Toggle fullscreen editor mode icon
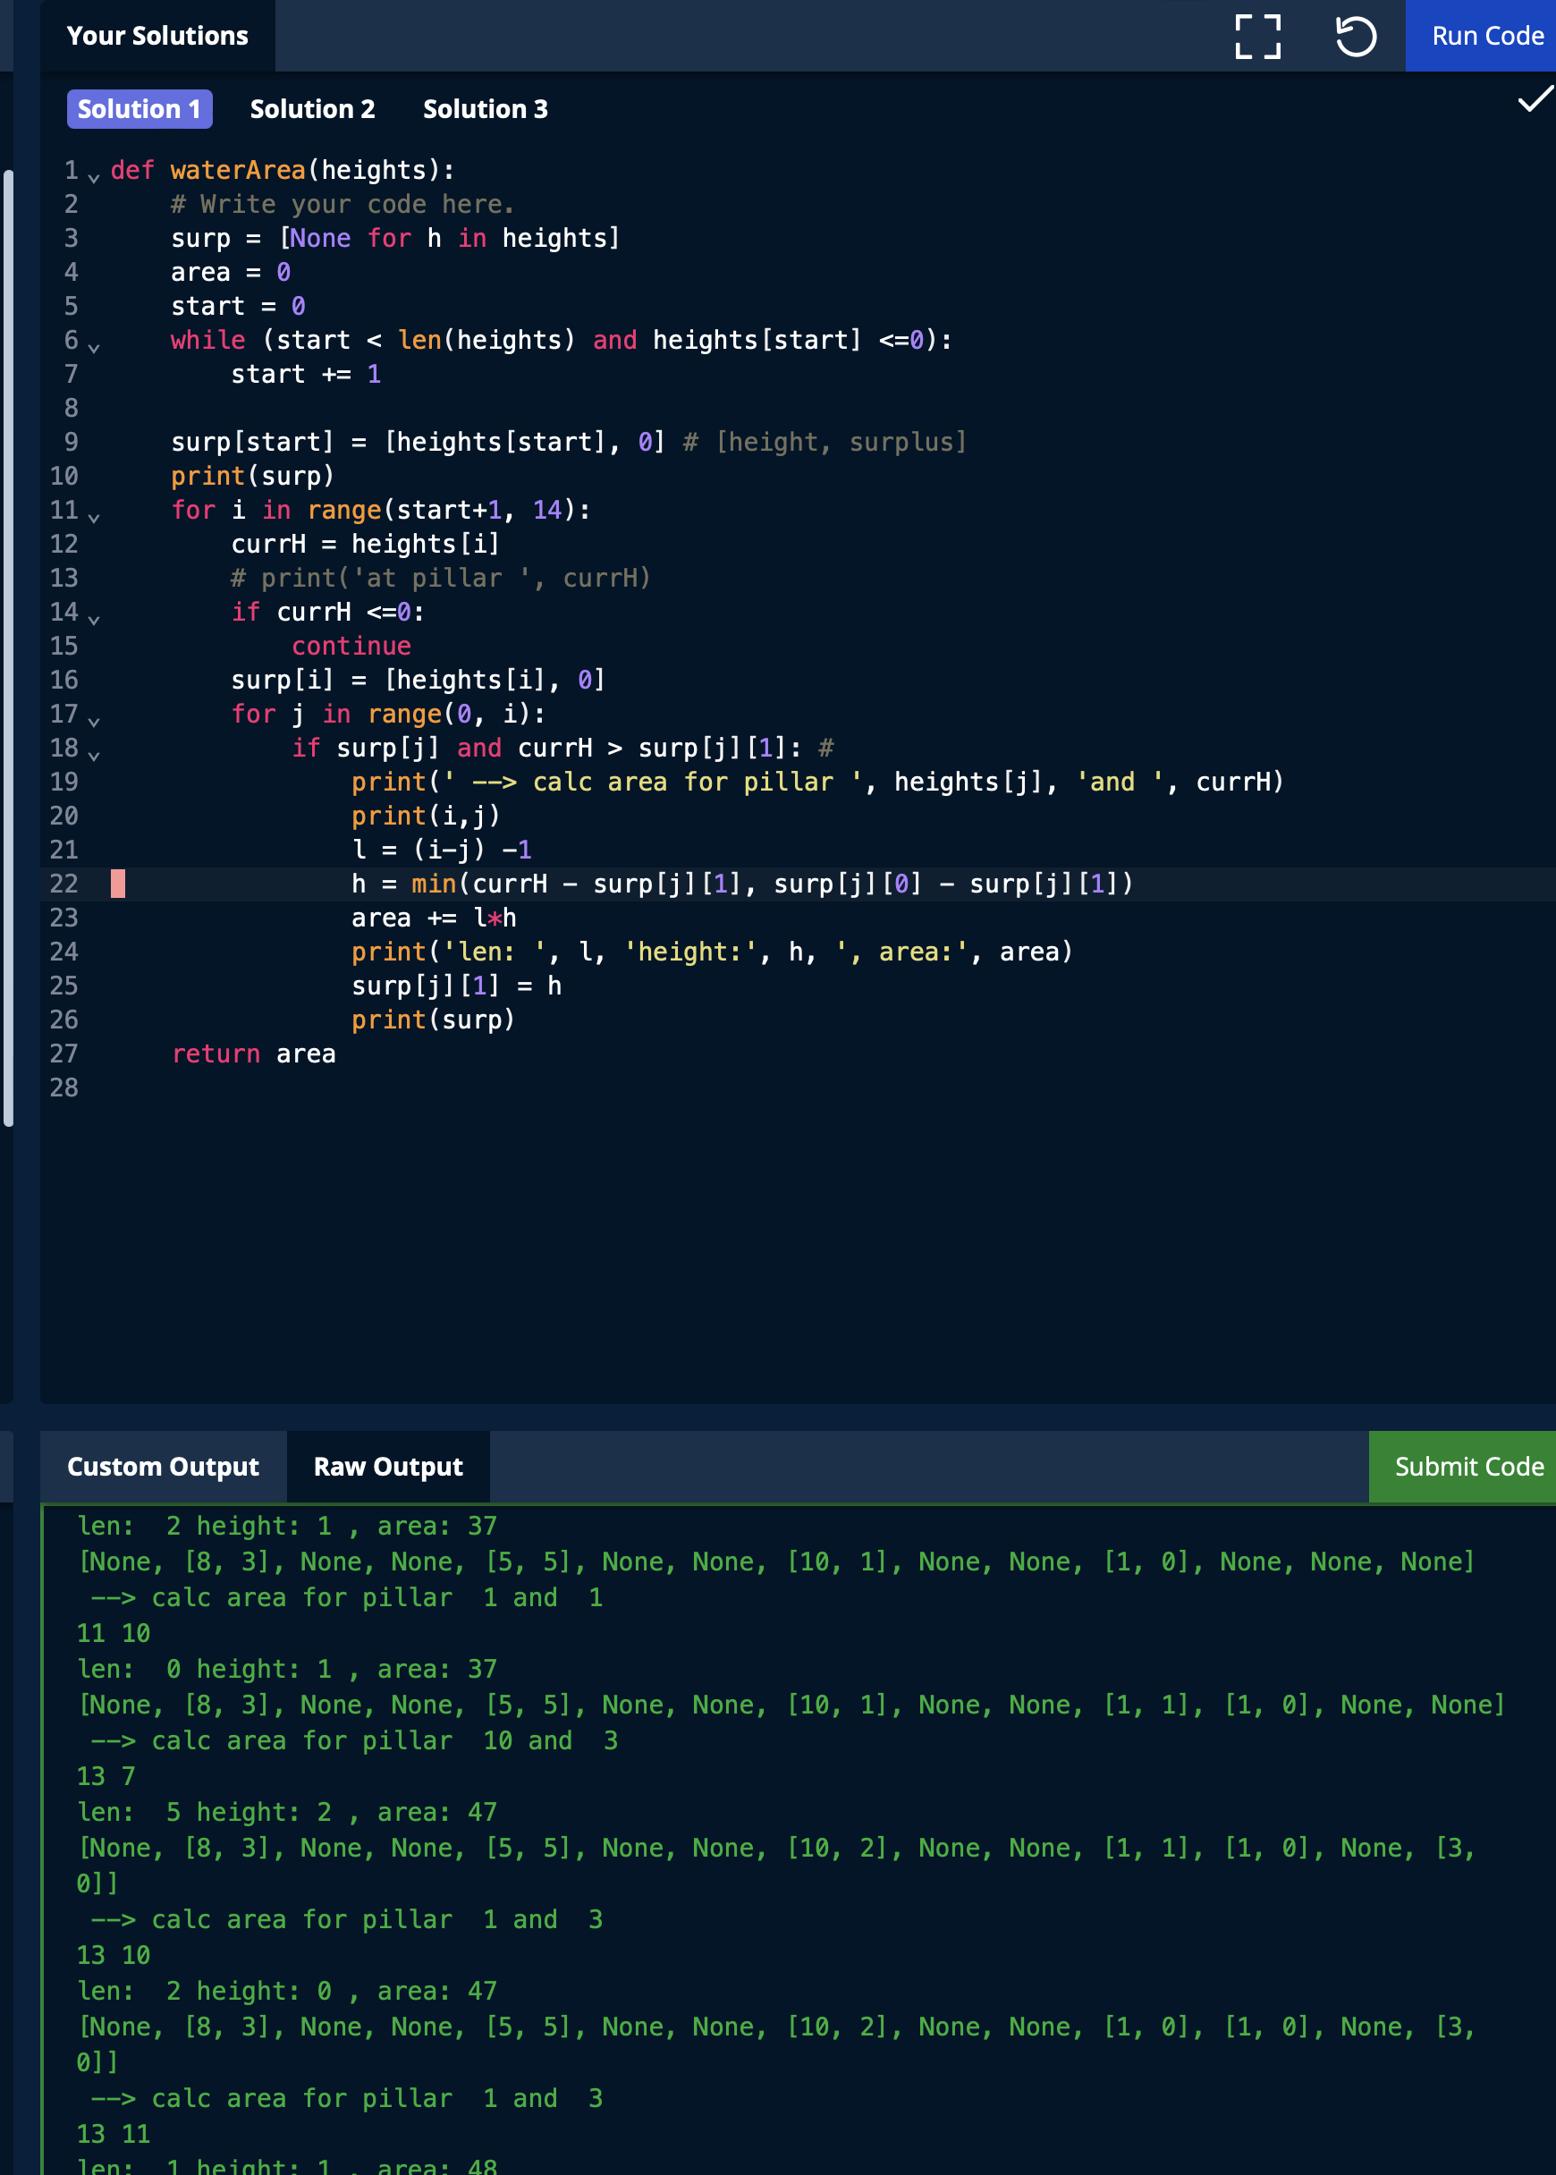This screenshot has width=1556, height=2175. 1257,37
